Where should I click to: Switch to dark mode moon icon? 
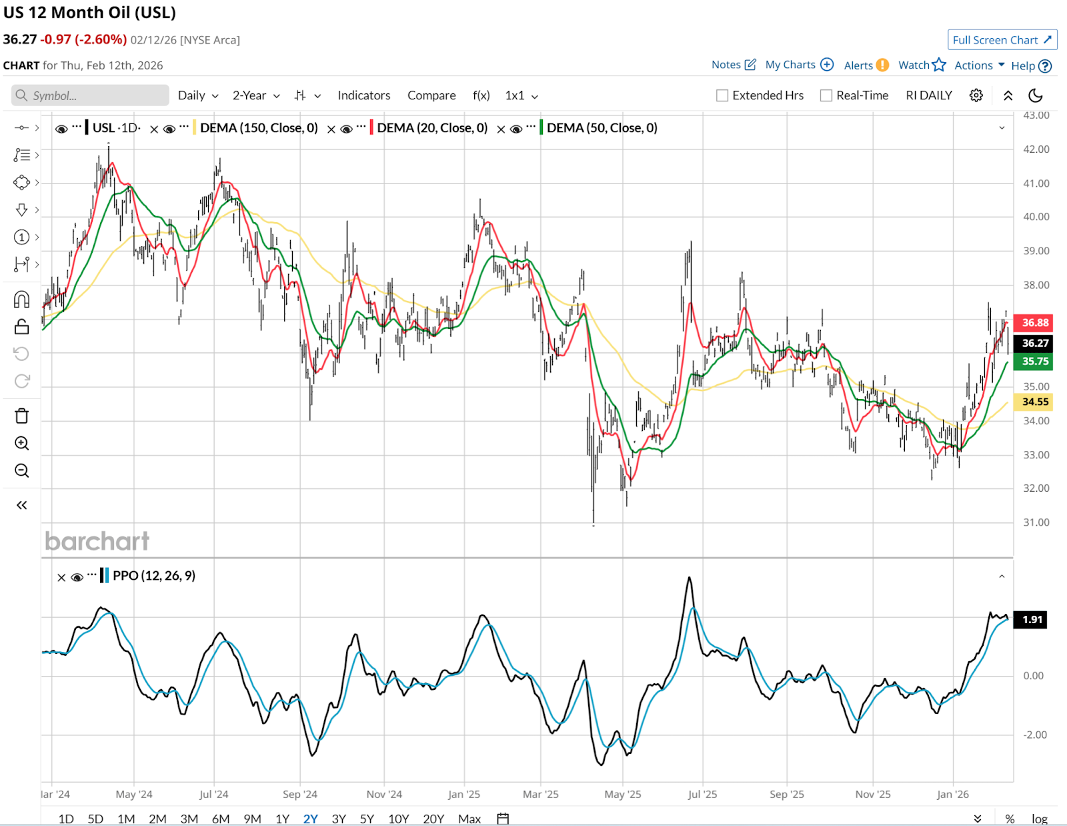coord(1035,95)
